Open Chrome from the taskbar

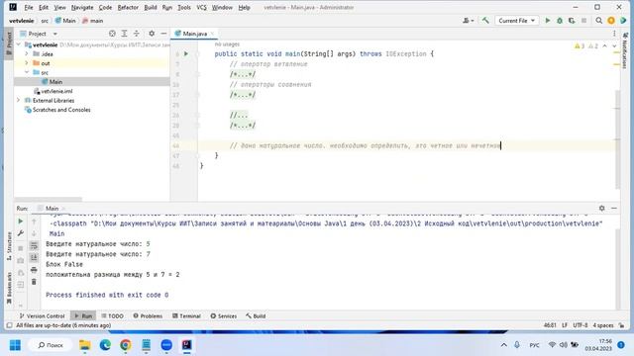pos(126,345)
